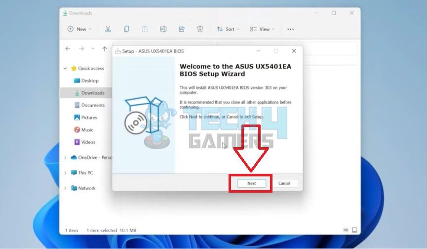Cancel the ASUS BIOS setup dialog

click(x=284, y=183)
